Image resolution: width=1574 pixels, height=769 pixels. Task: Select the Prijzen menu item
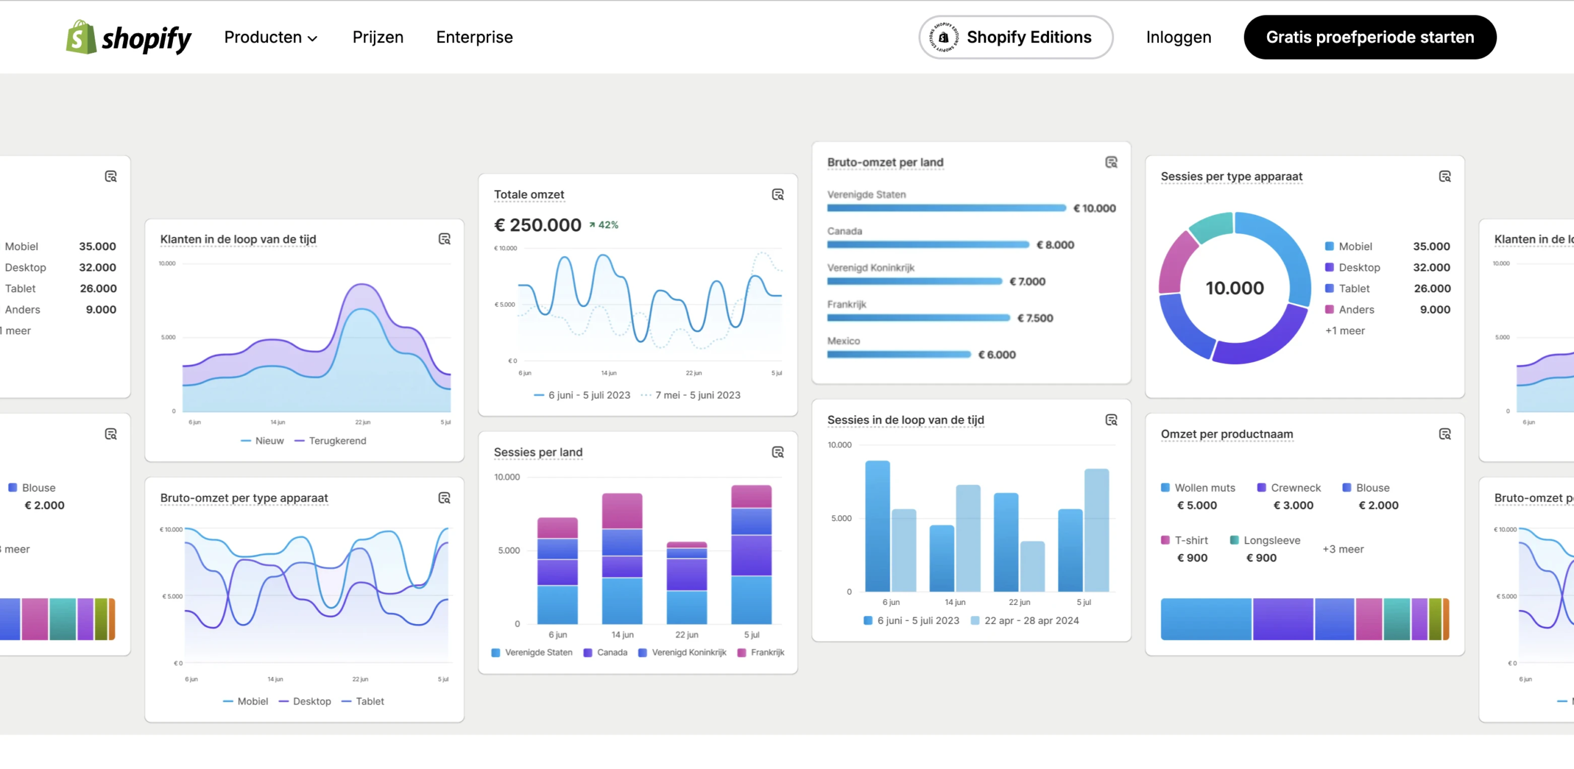pyautogui.click(x=378, y=37)
